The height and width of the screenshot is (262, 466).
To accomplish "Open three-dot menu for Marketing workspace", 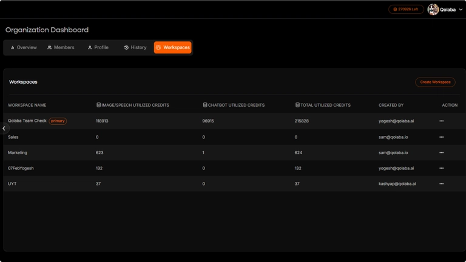I will click(x=441, y=153).
